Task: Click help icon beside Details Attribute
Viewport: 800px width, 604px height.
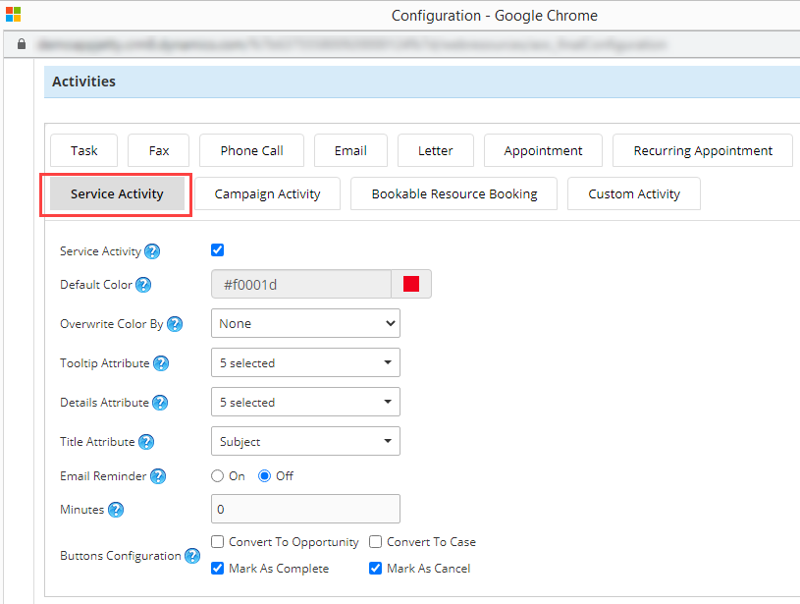Action: coord(160,403)
